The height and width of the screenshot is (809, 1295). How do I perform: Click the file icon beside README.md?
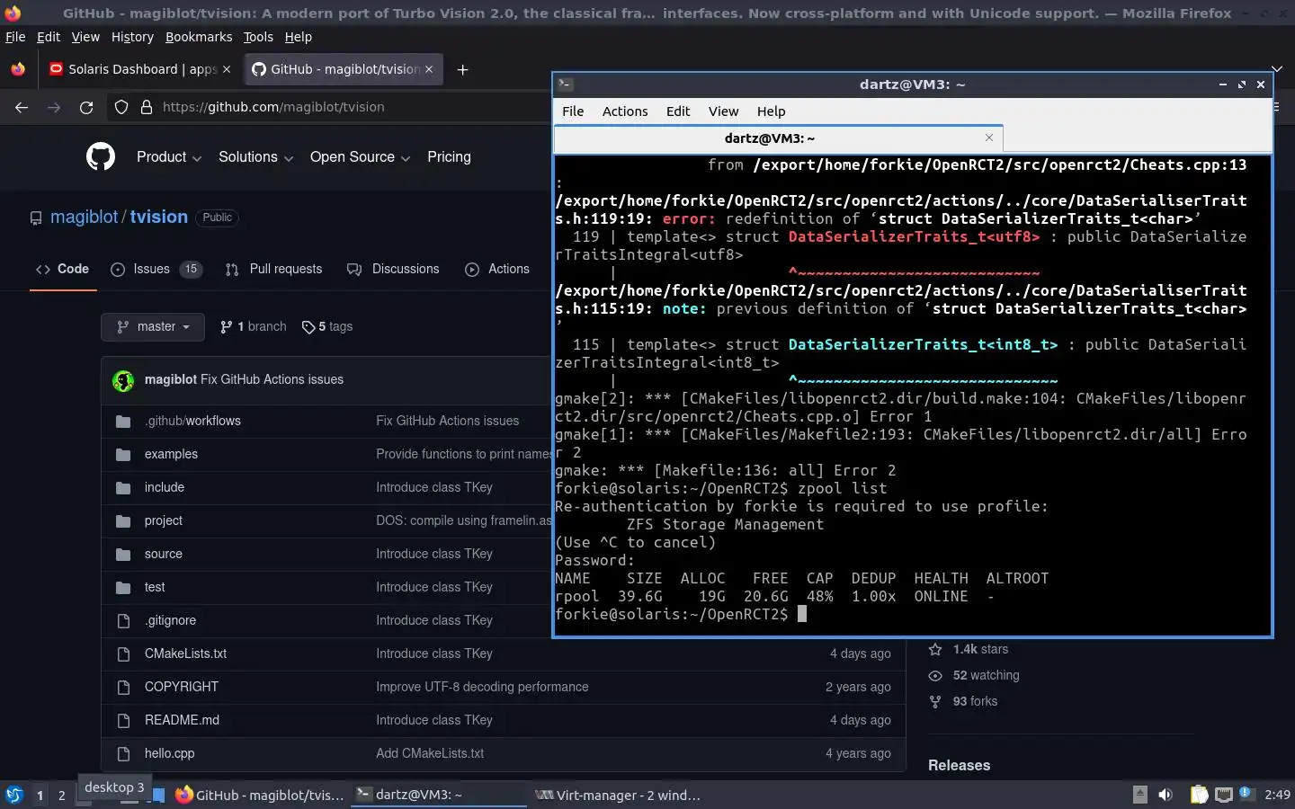123,720
